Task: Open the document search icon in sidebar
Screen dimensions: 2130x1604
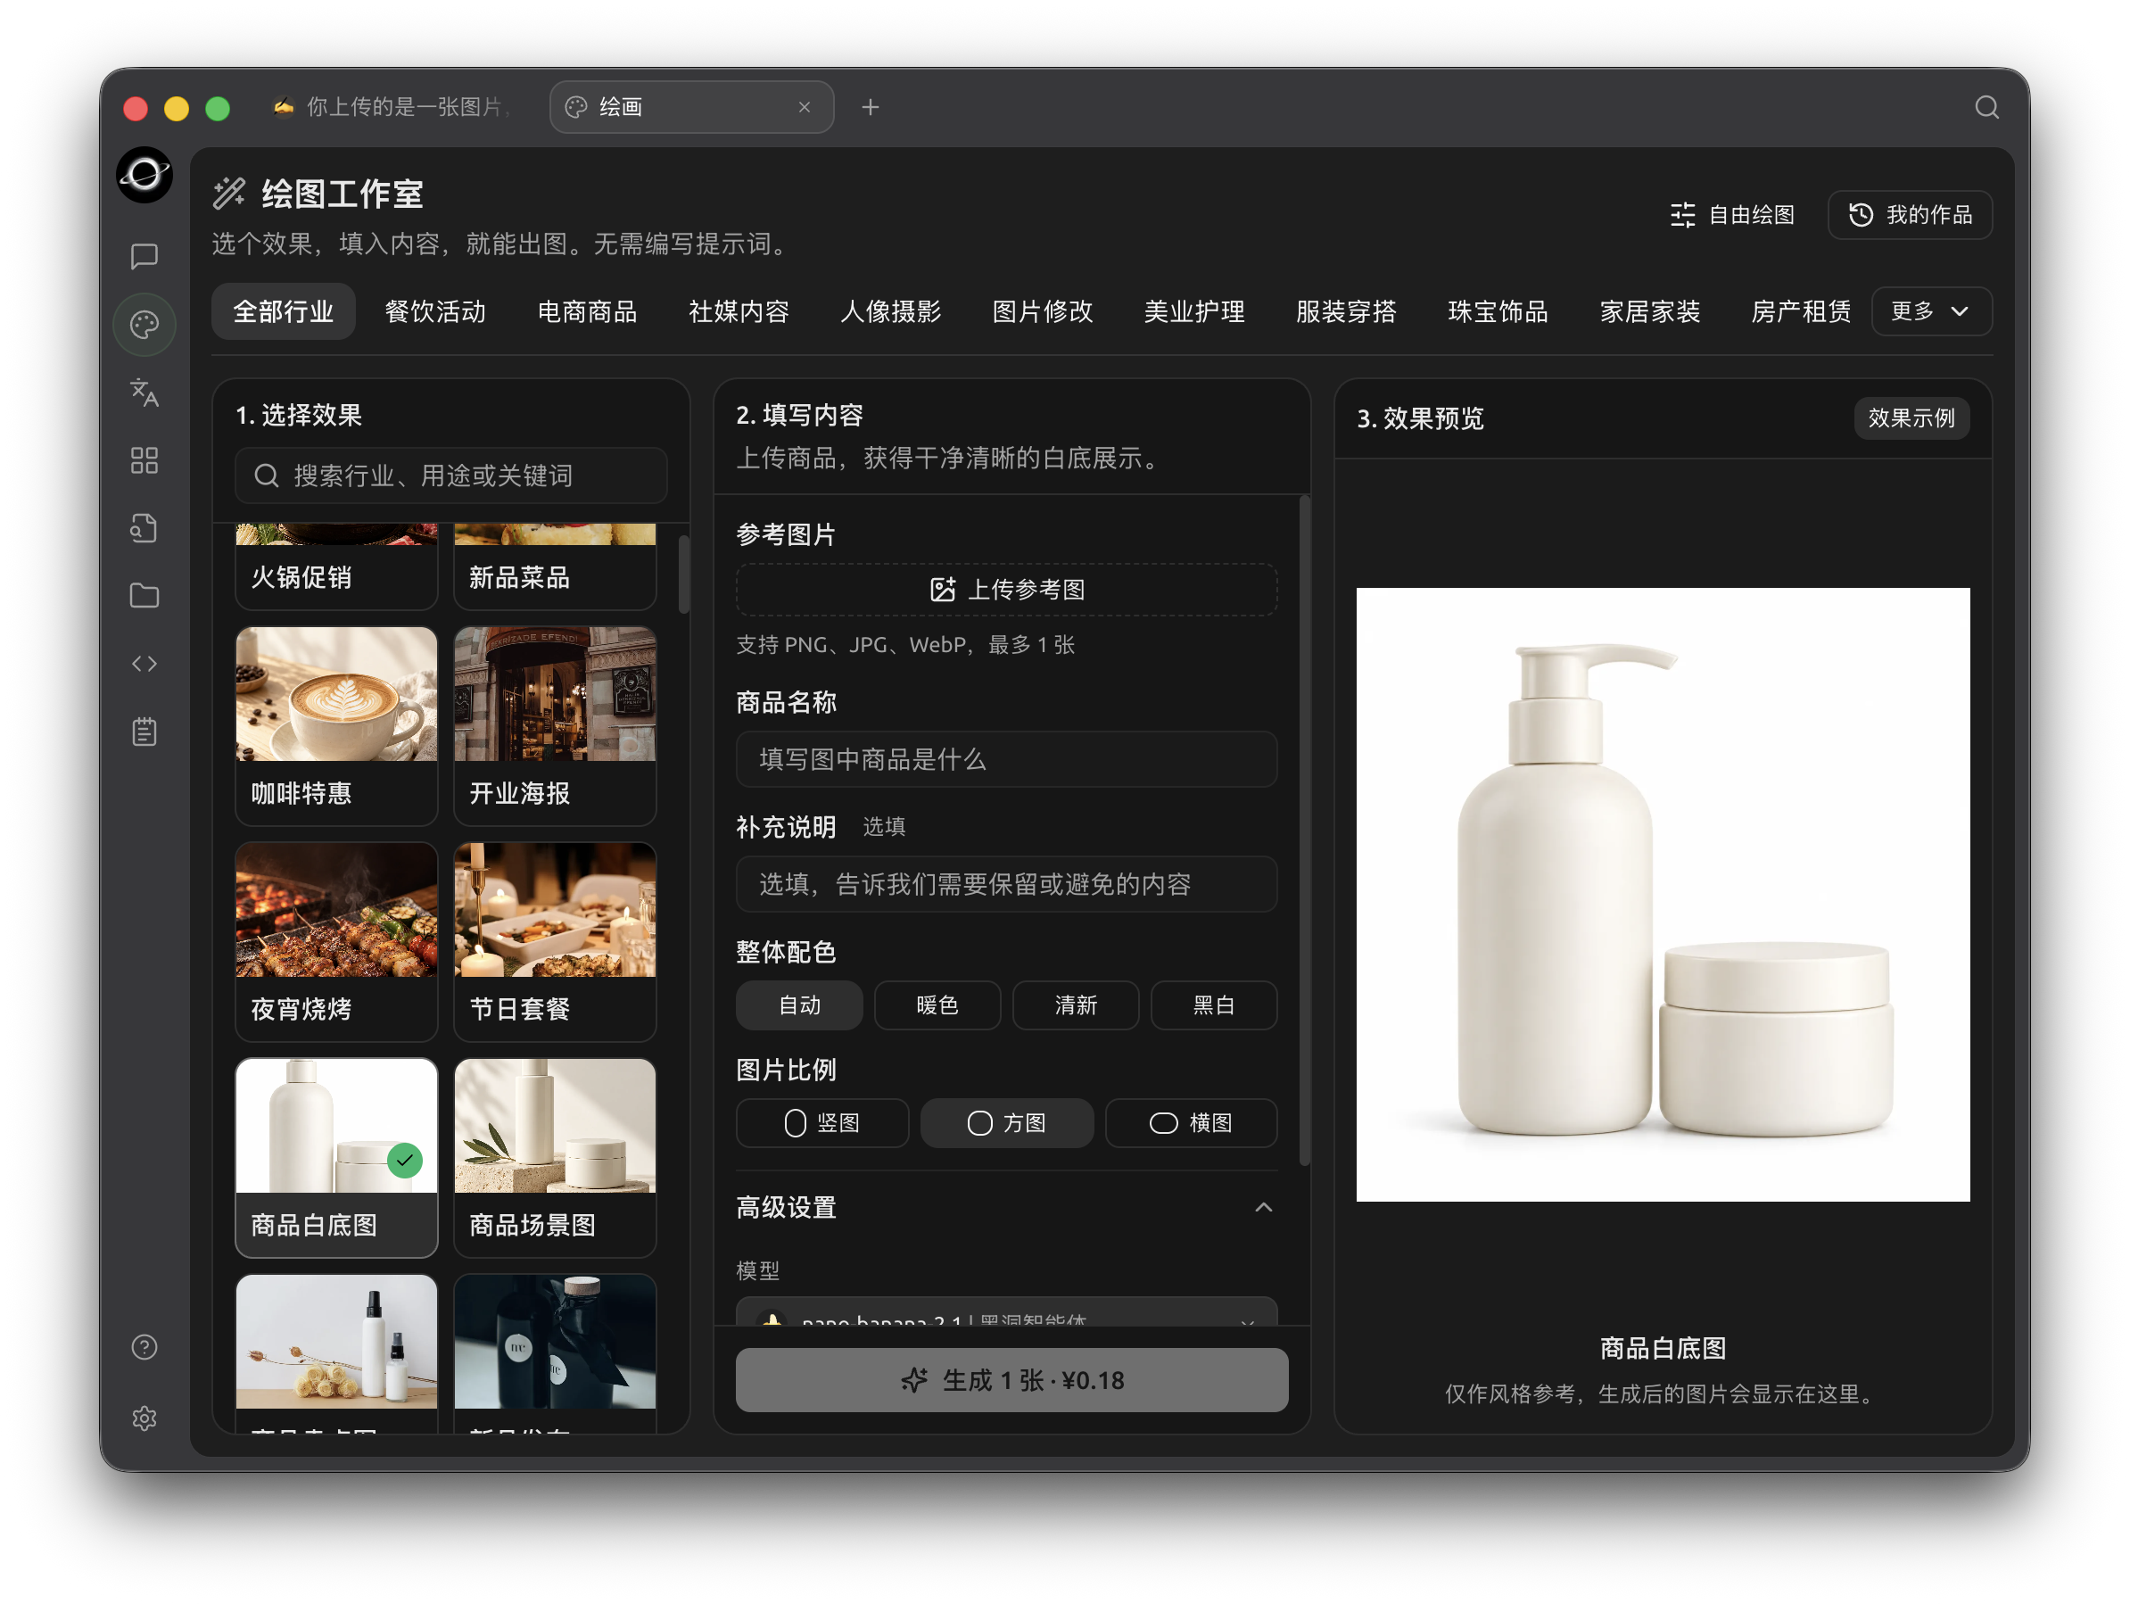Action: [x=144, y=528]
